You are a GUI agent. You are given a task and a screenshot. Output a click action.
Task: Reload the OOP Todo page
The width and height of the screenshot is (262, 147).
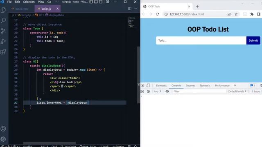(x=157, y=14)
